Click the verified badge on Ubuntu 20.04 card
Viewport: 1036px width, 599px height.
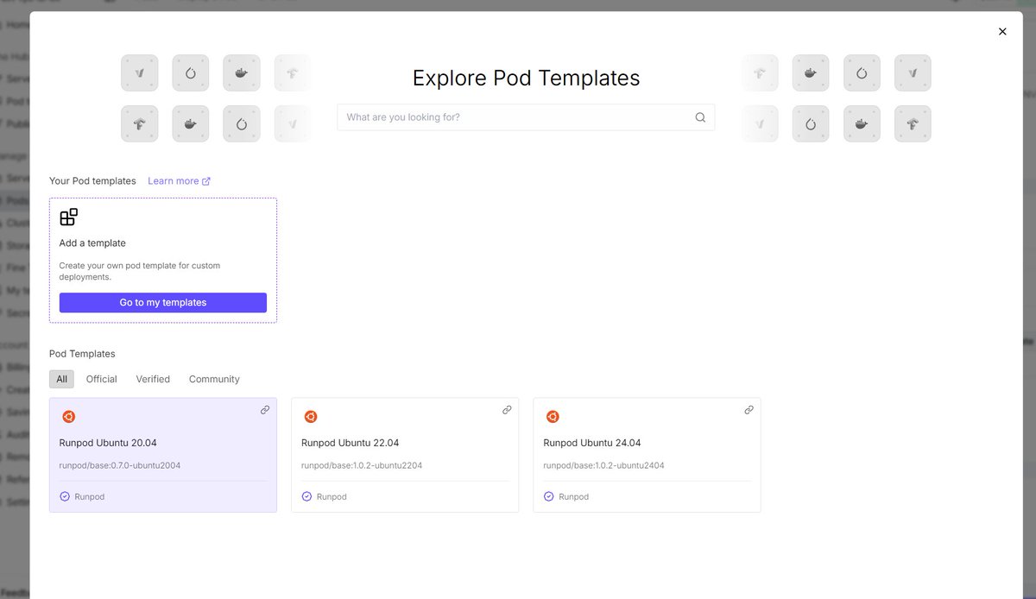tap(65, 496)
